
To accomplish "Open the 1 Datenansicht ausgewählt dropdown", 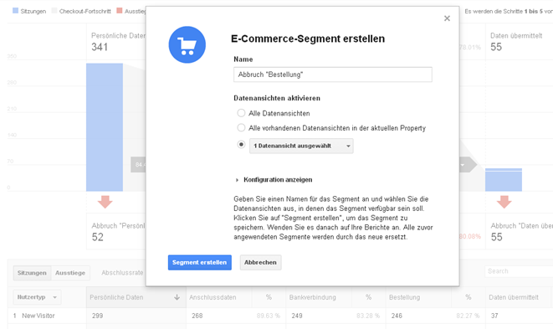I will [301, 146].
